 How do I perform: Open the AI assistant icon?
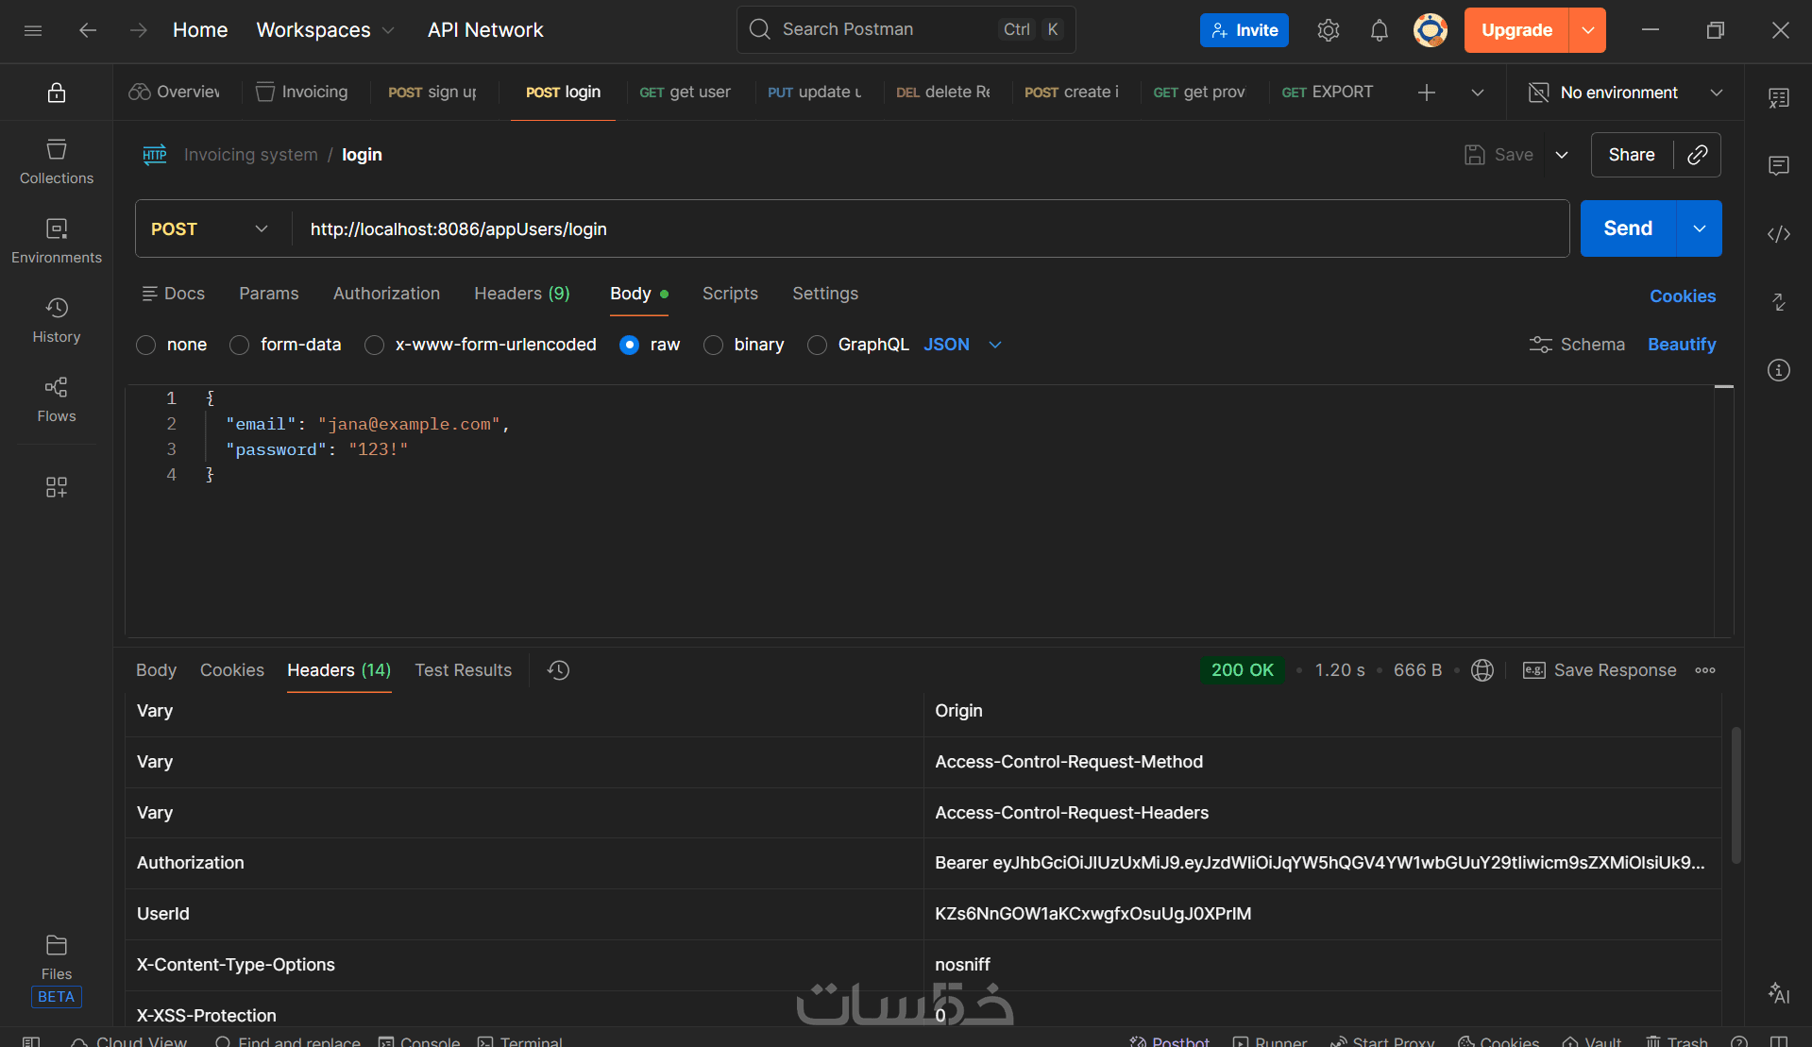pos(1779,993)
